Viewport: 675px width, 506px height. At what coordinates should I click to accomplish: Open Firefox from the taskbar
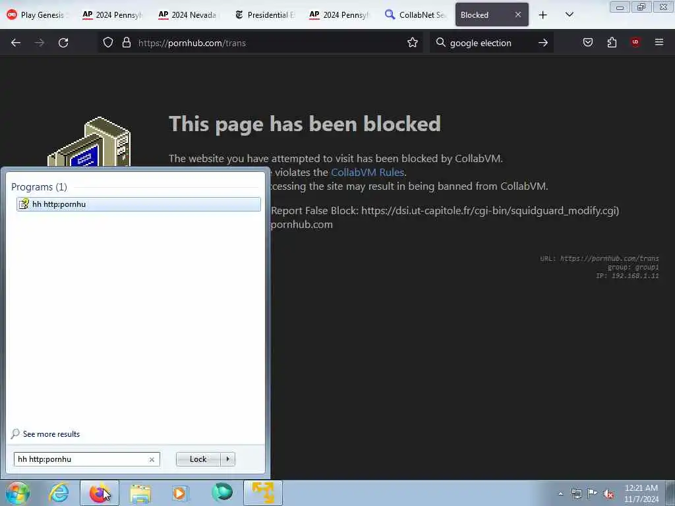[x=99, y=493]
